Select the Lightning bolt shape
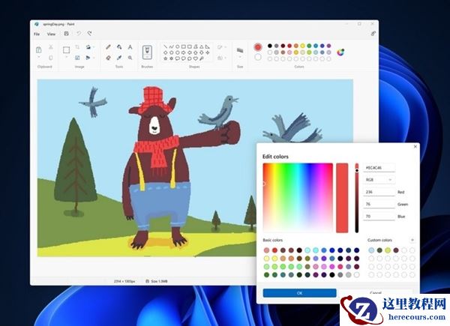 coord(202,58)
